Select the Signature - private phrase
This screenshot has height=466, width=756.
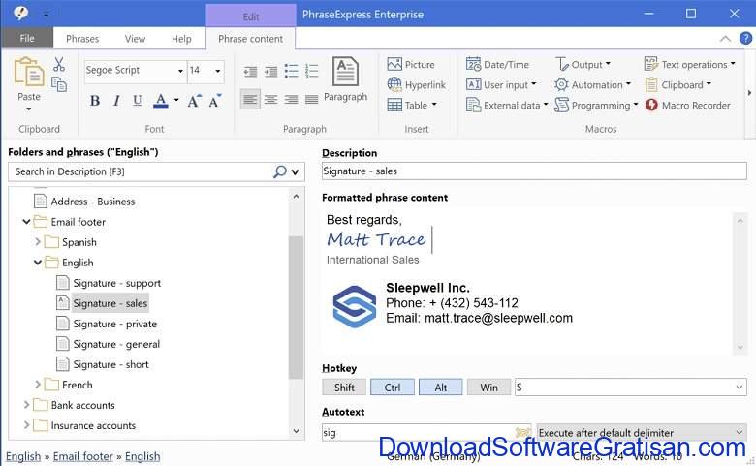pyautogui.click(x=107, y=324)
